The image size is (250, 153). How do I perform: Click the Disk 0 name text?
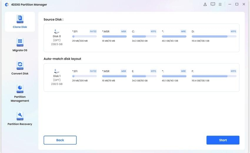(x=57, y=36)
